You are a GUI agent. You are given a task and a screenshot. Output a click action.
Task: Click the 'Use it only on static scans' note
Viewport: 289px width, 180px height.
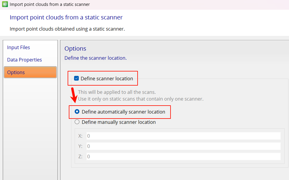[x=141, y=99]
